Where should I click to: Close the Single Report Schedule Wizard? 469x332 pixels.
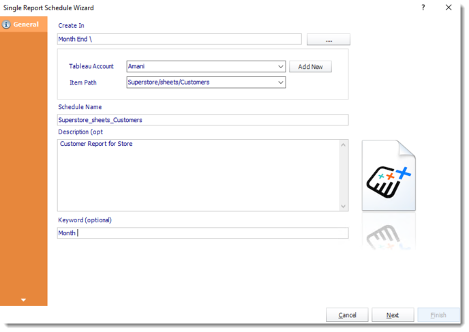click(449, 7)
